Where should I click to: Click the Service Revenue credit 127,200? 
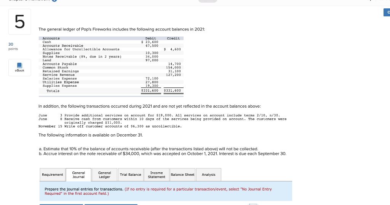(x=174, y=75)
